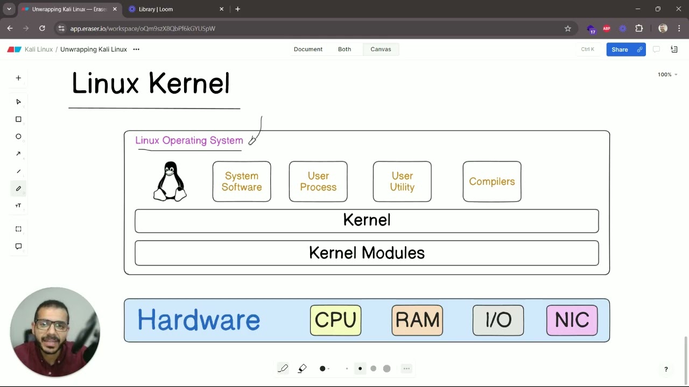Select the Compilers box
Image resolution: width=689 pixels, height=387 pixels.
(492, 182)
